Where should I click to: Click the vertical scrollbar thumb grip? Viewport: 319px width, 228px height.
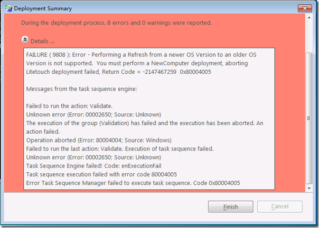(309, 118)
